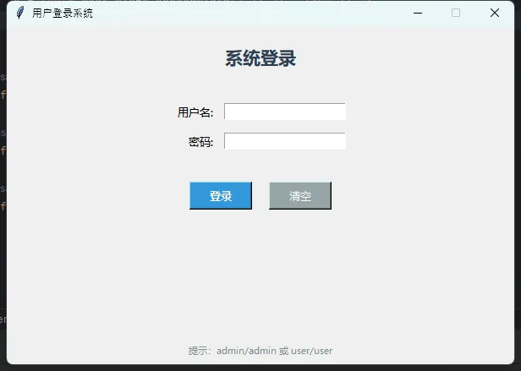This screenshot has height=371, width=521.
Task: Click the 用户名: label
Action: point(195,112)
